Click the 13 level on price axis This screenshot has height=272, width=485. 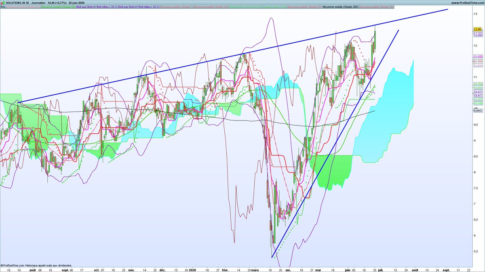coord(475,14)
